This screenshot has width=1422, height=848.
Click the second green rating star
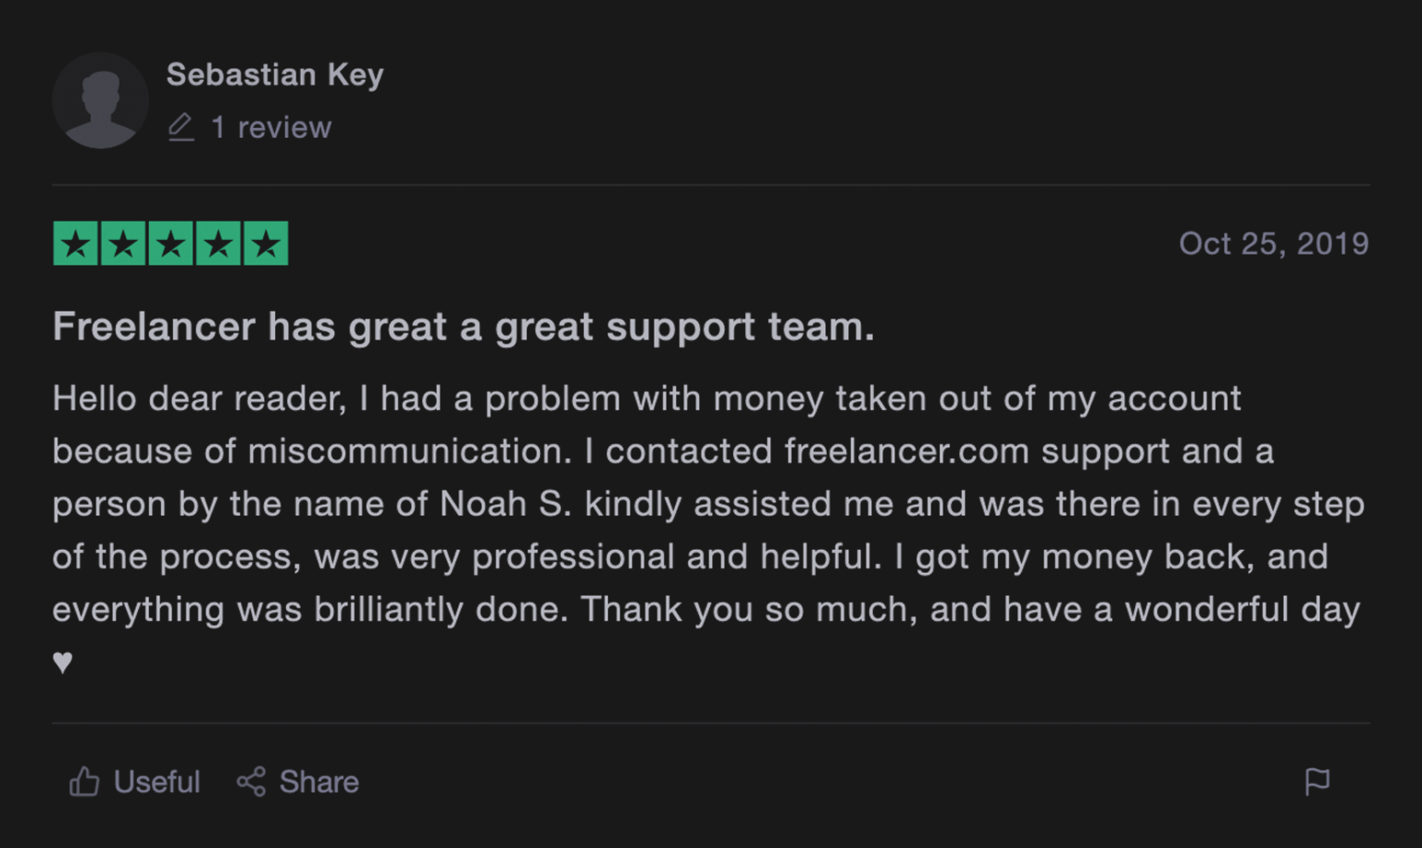[x=123, y=244]
